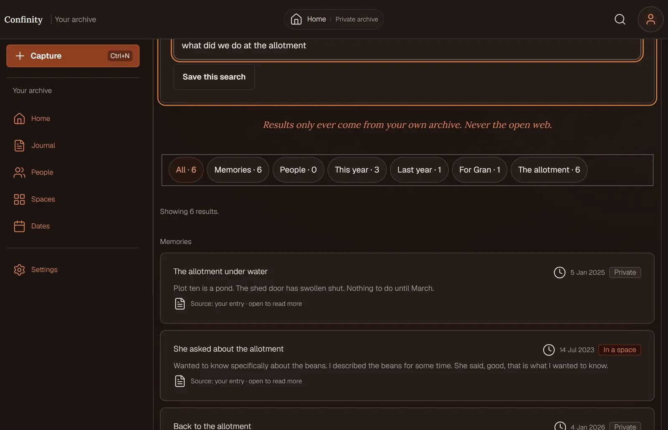Open Journal from the sidebar
668x430 pixels.
pos(43,145)
